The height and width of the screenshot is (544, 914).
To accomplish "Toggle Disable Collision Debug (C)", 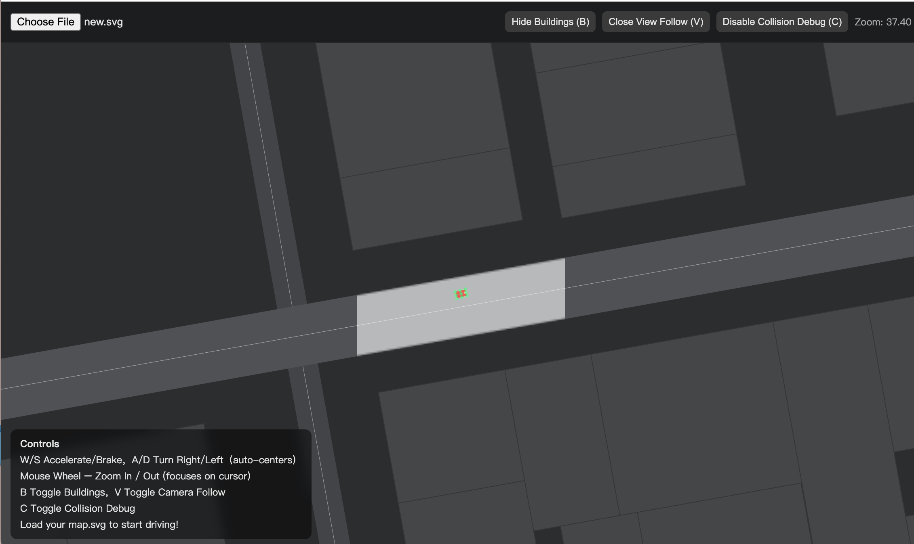I will pos(781,22).
